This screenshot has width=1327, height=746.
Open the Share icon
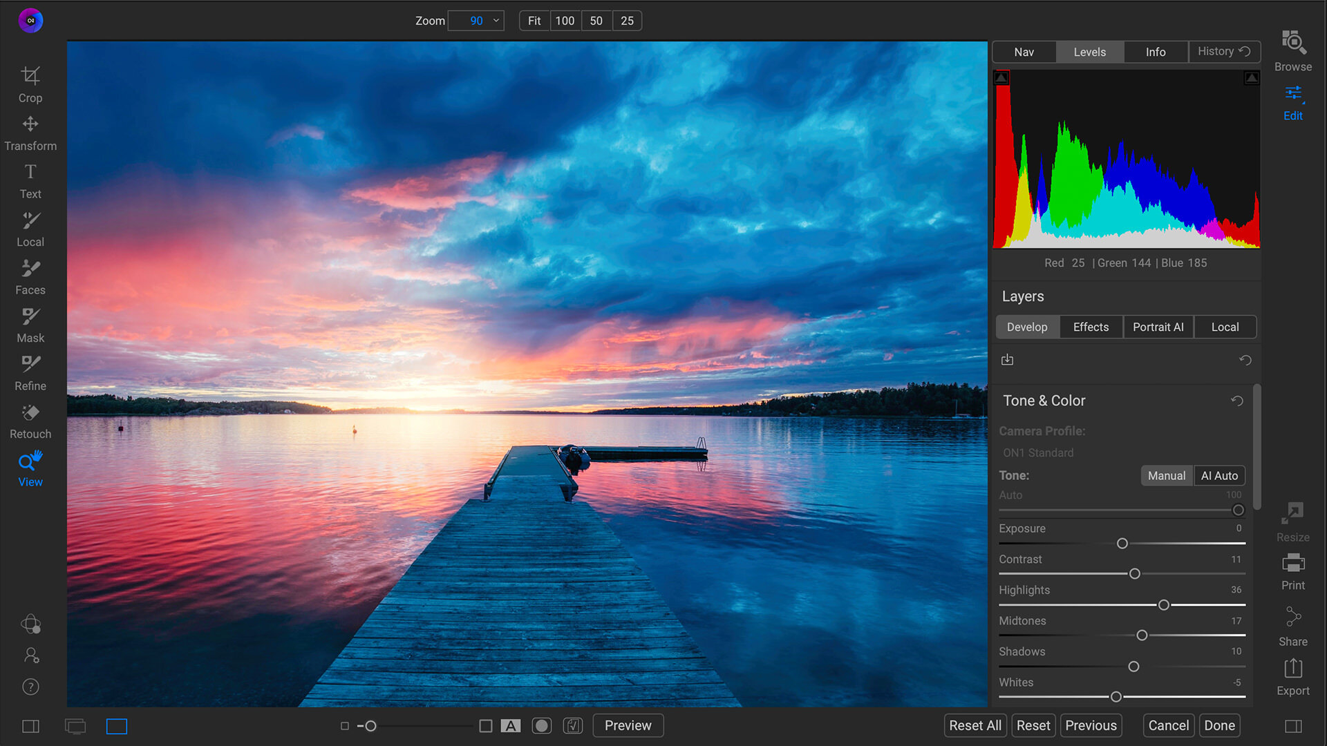coord(1292,617)
